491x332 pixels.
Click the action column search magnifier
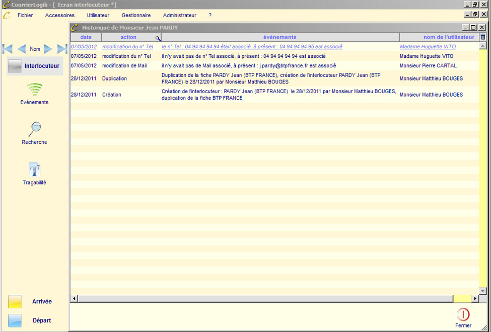pos(158,38)
